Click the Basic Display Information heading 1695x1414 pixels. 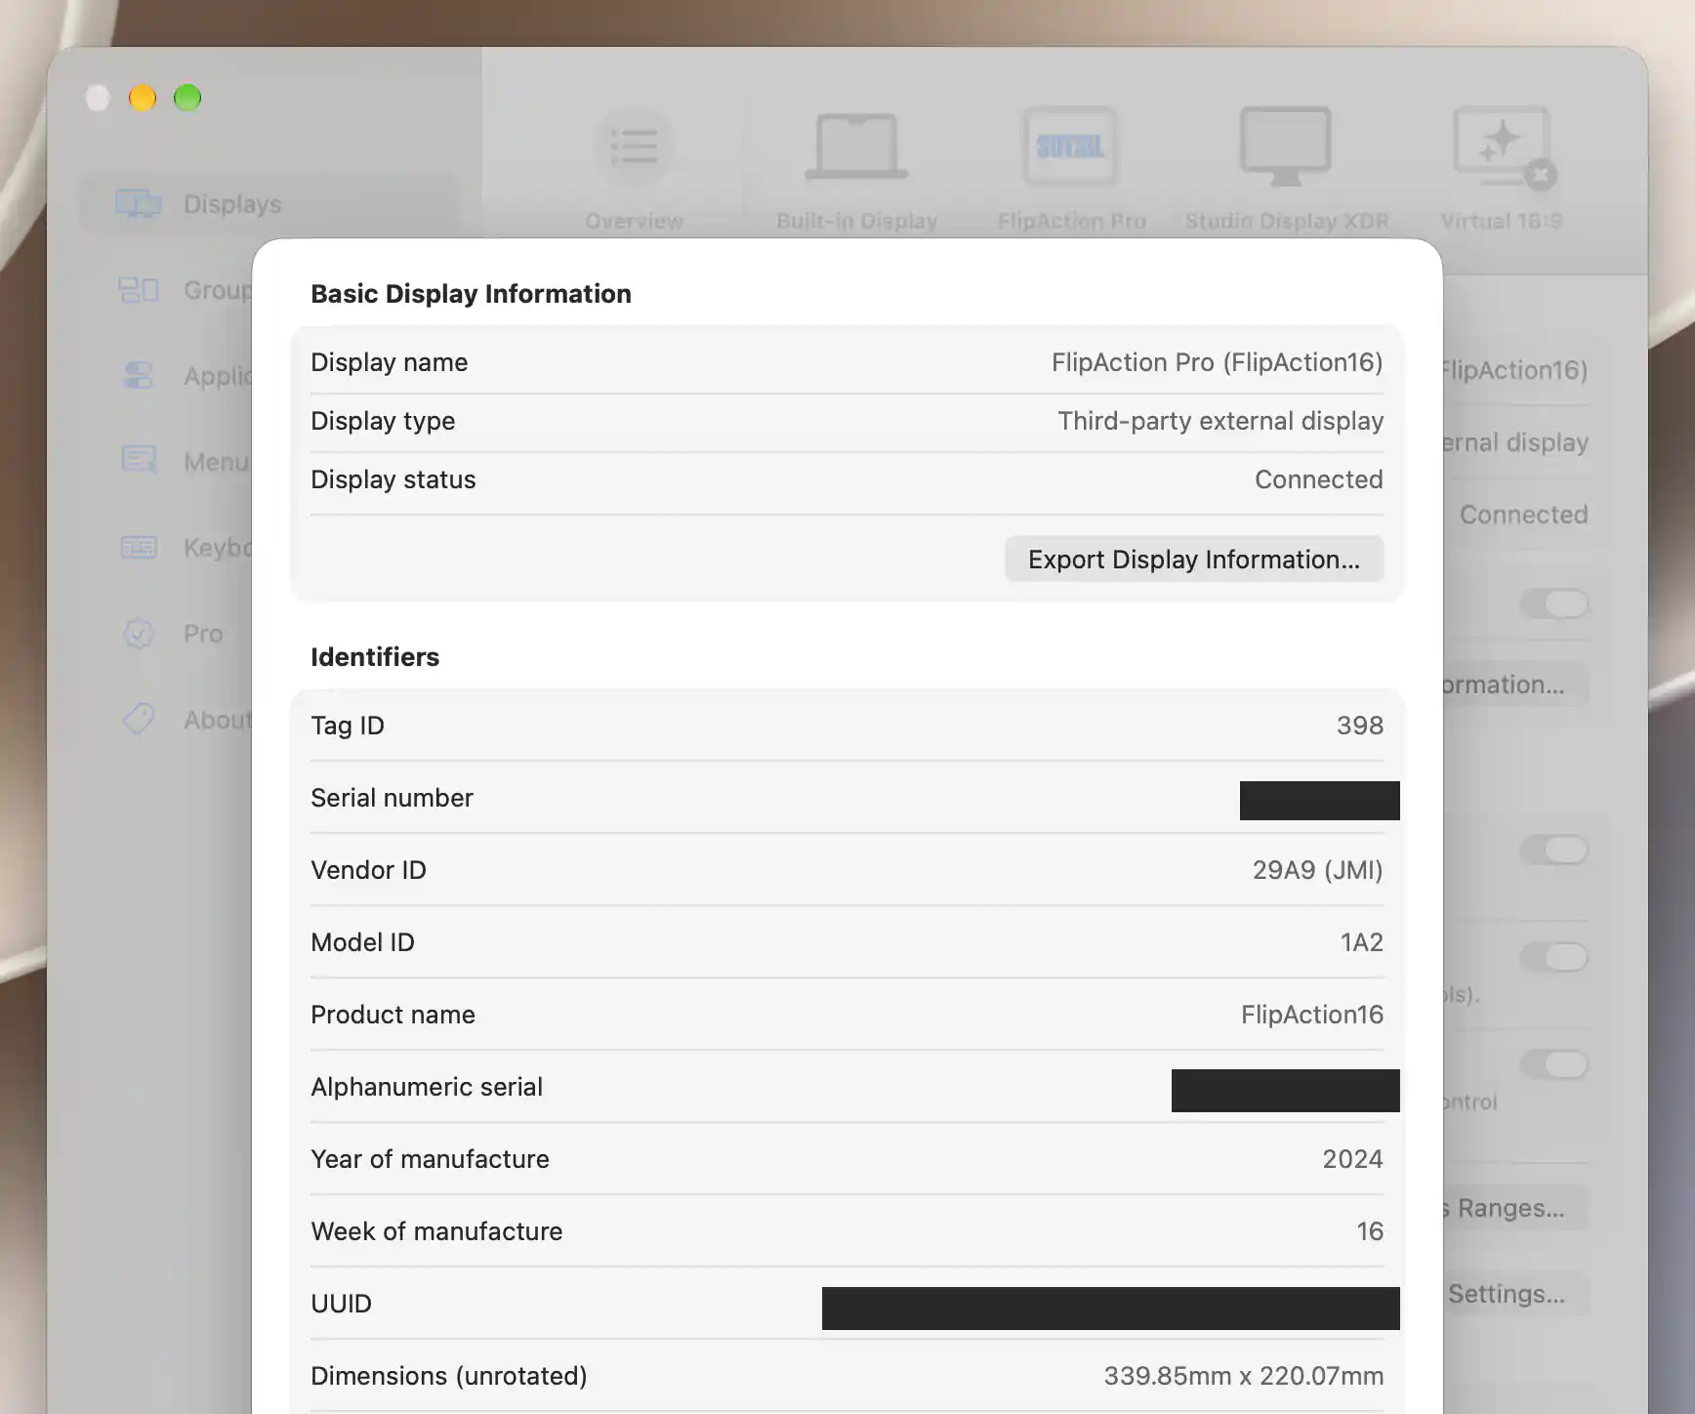coord(471,294)
